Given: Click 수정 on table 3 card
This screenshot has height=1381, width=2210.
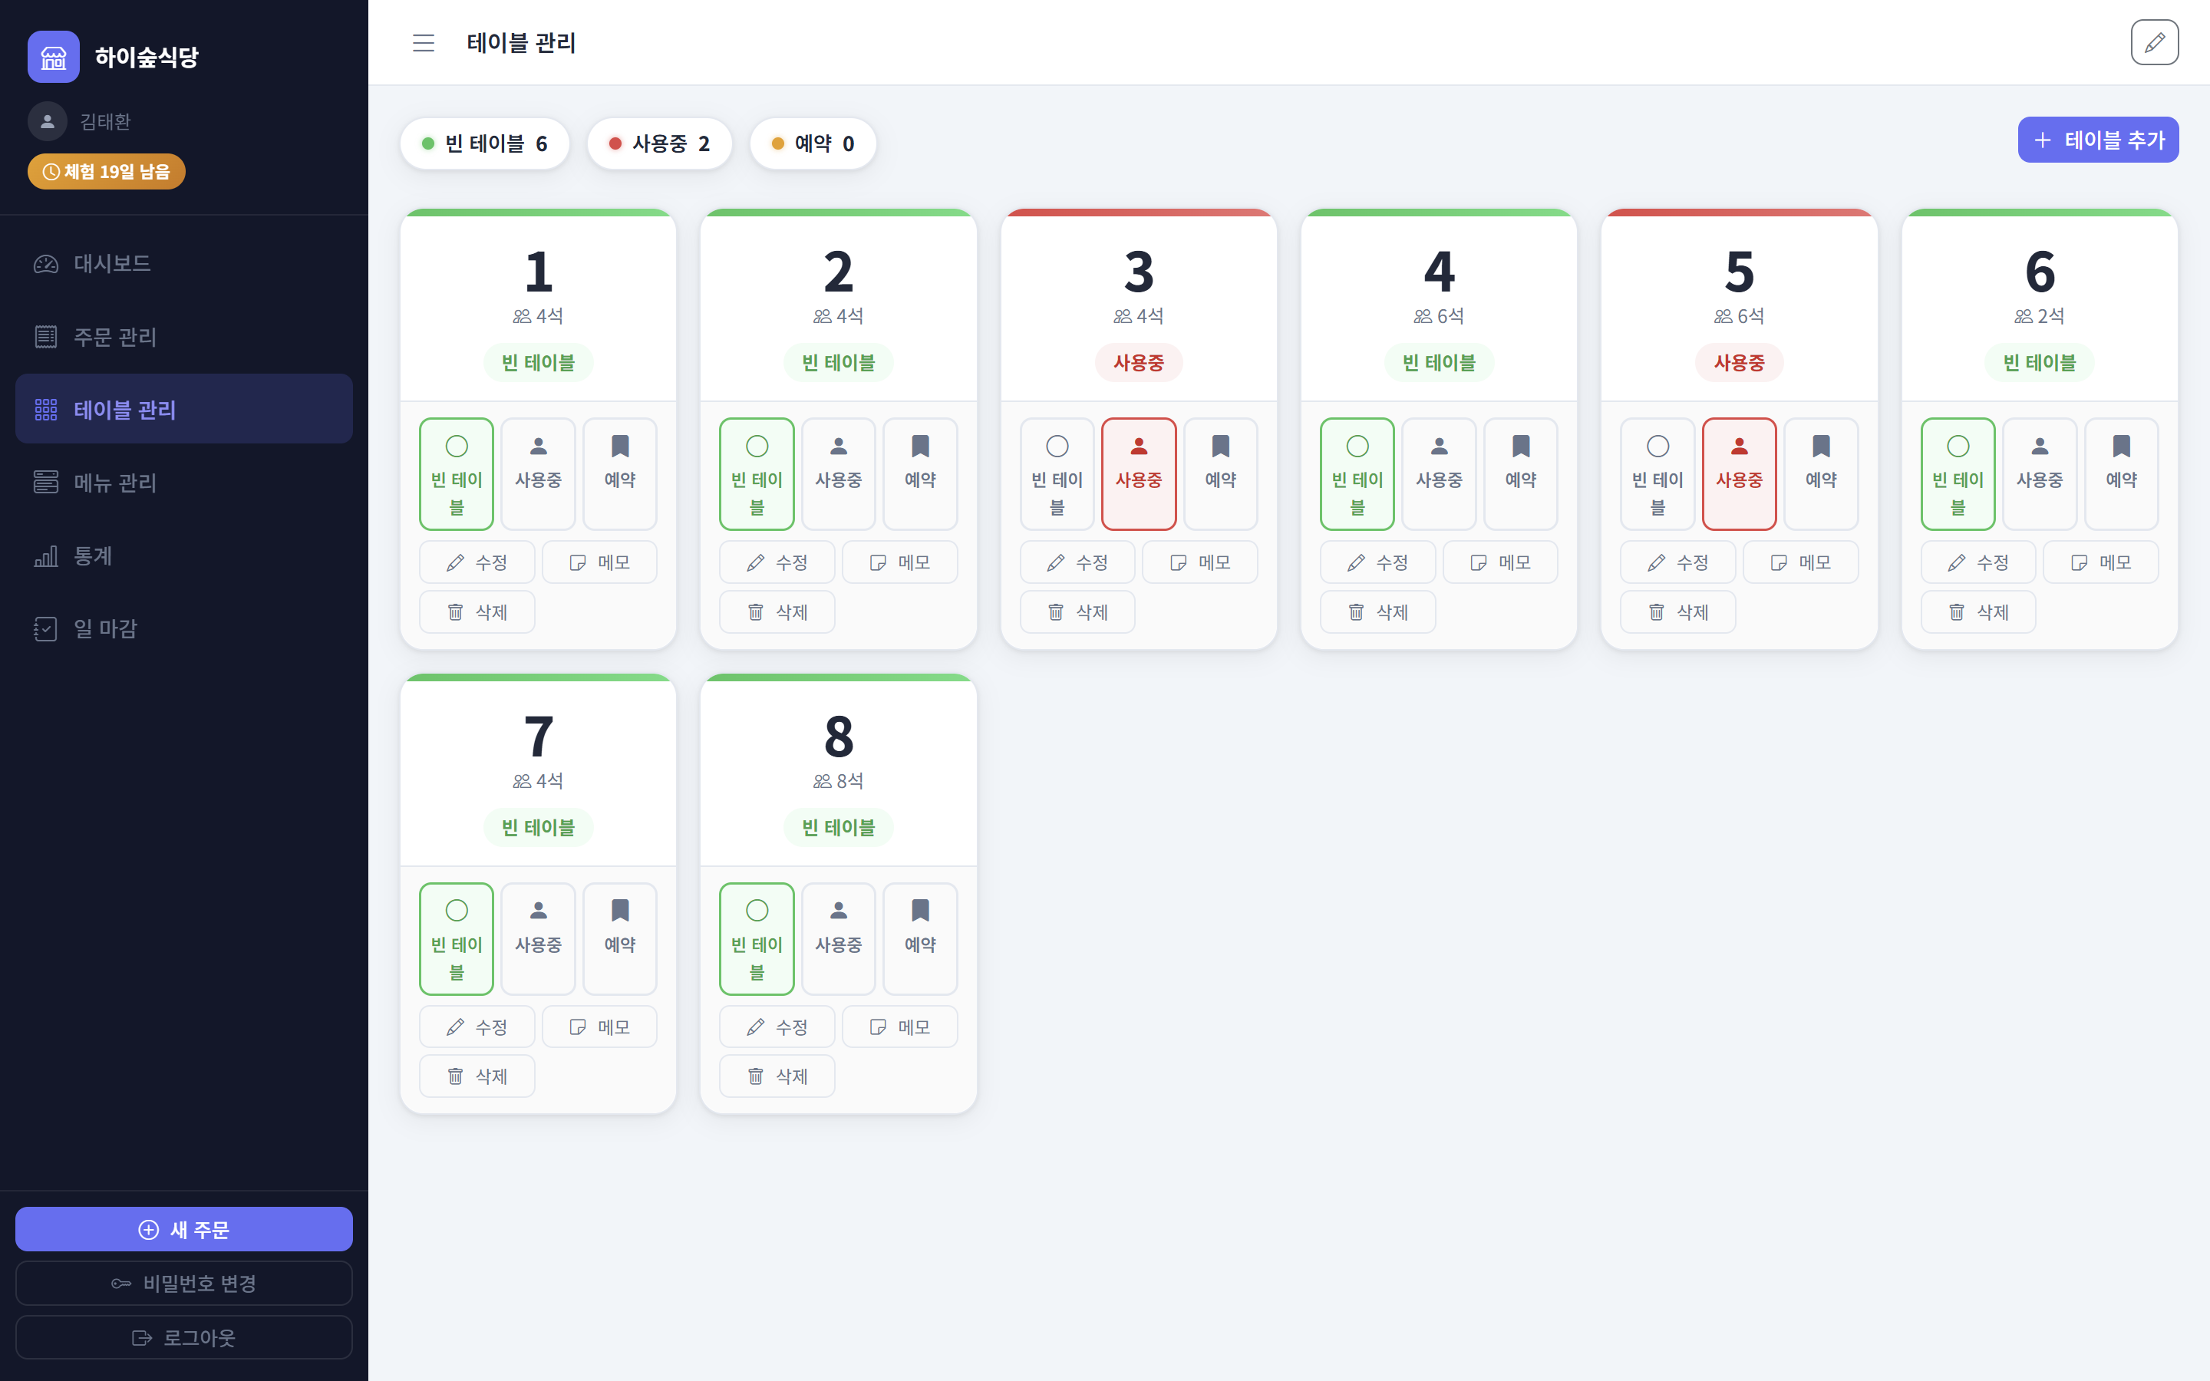Looking at the screenshot, I should click(x=1077, y=562).
